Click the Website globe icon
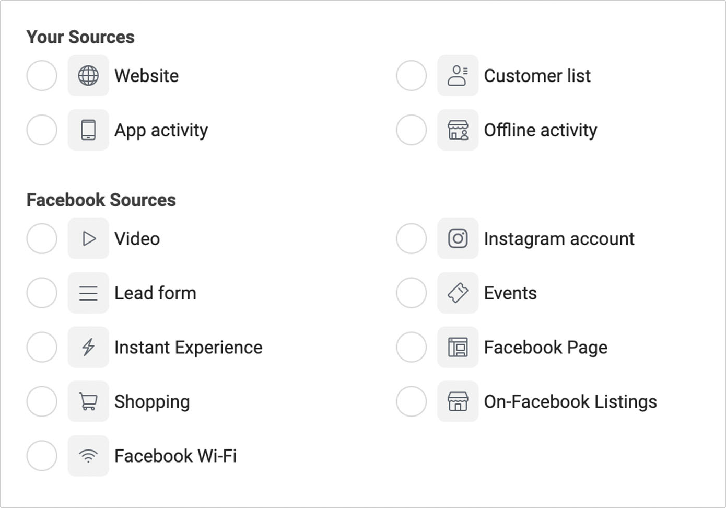 tap(88, 75)
